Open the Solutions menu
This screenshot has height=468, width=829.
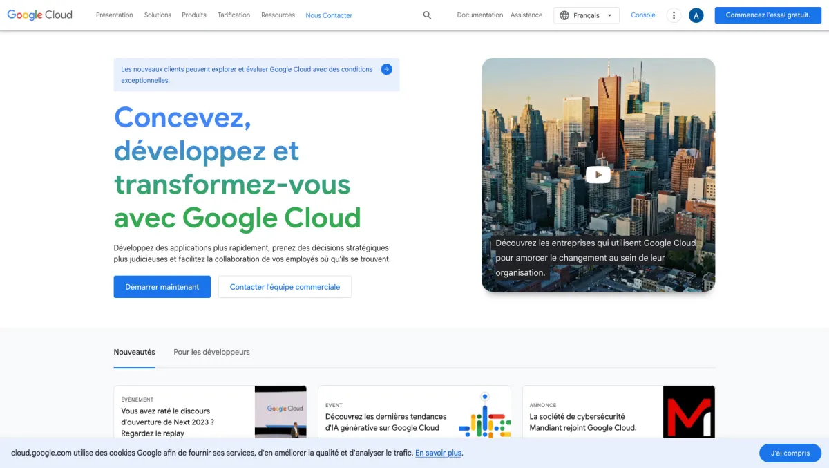158,15
